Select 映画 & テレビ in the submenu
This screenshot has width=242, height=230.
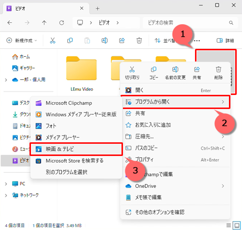coord(76,149)
